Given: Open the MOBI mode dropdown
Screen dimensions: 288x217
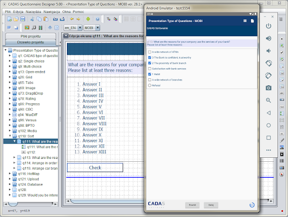Looking at the screenshot, I should tap(97, 28).
